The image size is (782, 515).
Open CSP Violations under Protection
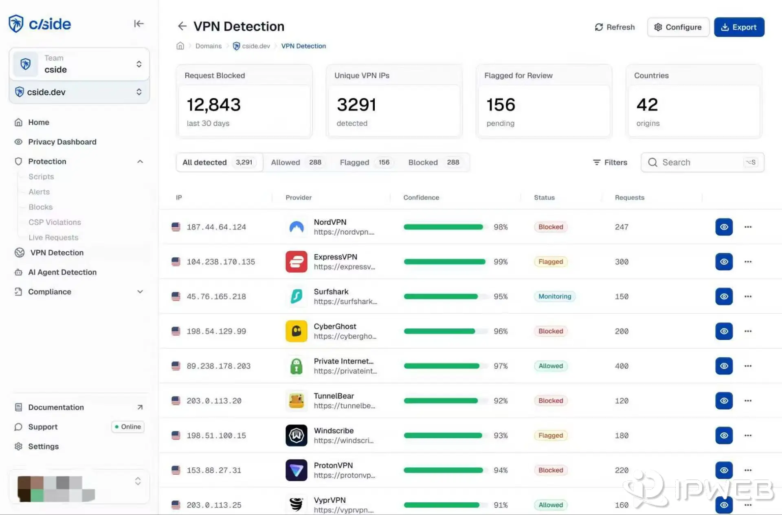[55, 222]
